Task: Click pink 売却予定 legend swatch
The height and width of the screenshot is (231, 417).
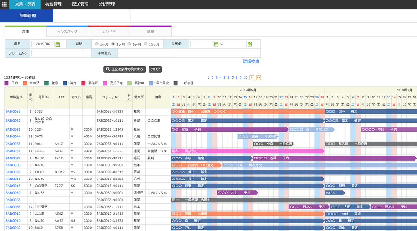Action: [105, 83]
